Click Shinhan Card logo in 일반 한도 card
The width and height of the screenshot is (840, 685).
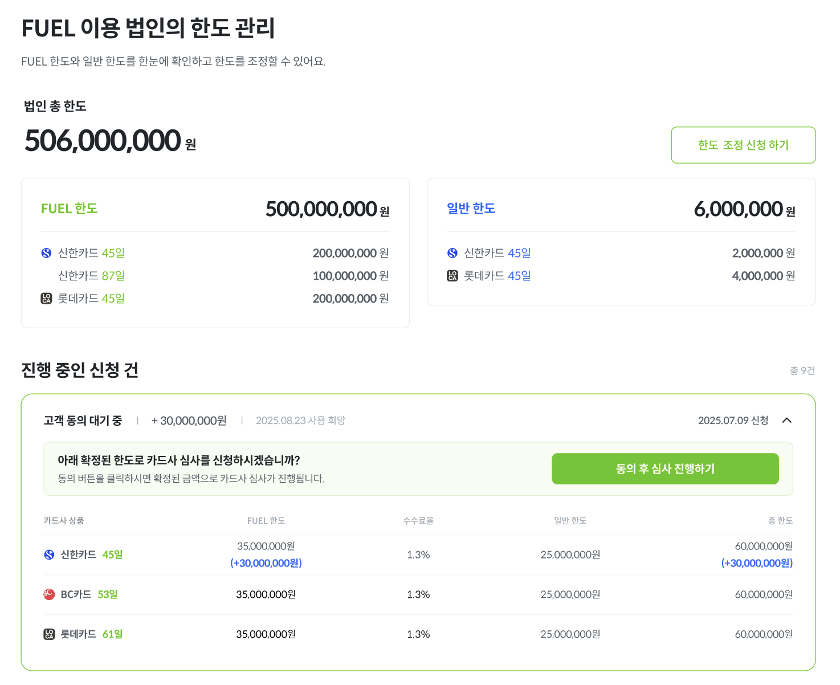tap(452, 253)
